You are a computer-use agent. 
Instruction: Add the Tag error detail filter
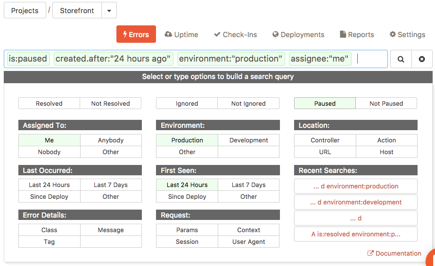pyautogui.click(x=49, y=242)
